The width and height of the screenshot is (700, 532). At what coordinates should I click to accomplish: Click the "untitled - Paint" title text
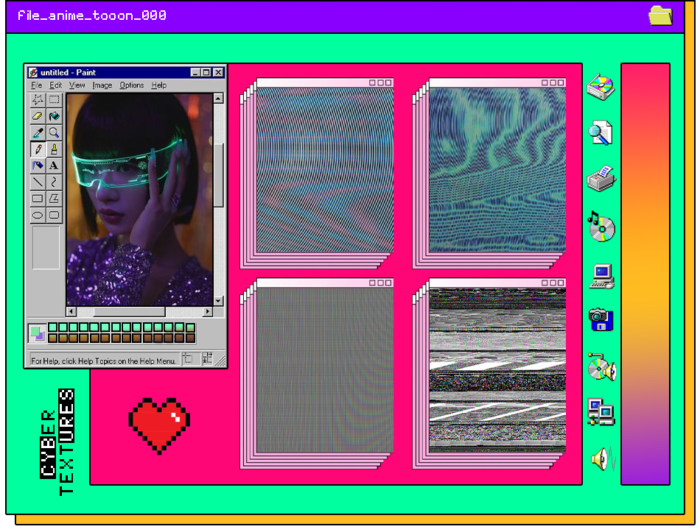(x=68, y=72)
